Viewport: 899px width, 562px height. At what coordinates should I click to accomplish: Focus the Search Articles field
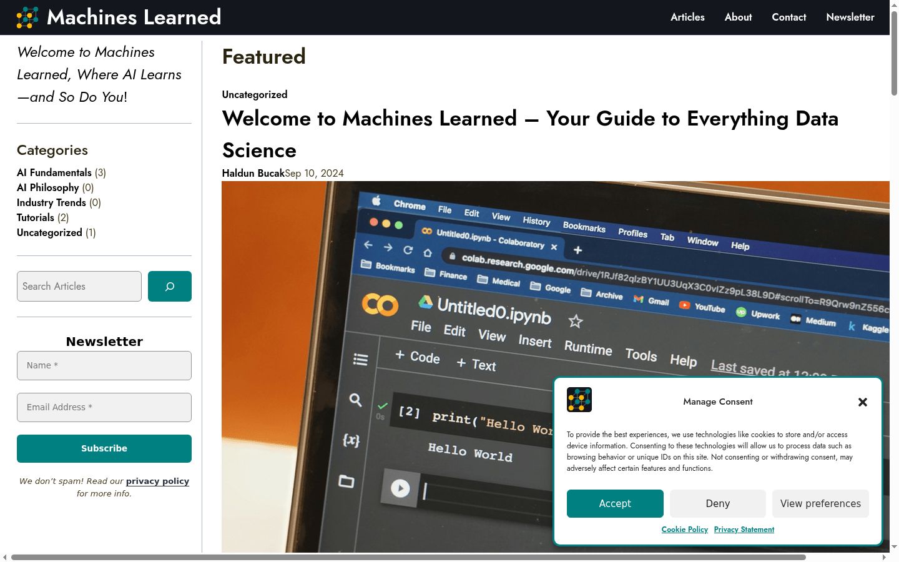[79, 287]
